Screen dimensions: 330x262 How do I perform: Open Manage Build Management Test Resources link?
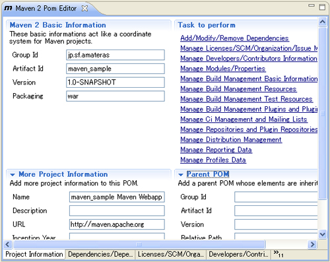tap(246, 99)
